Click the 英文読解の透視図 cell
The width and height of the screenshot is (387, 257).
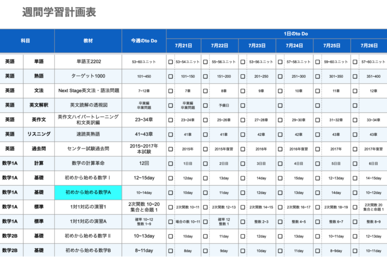coord(88,105)
